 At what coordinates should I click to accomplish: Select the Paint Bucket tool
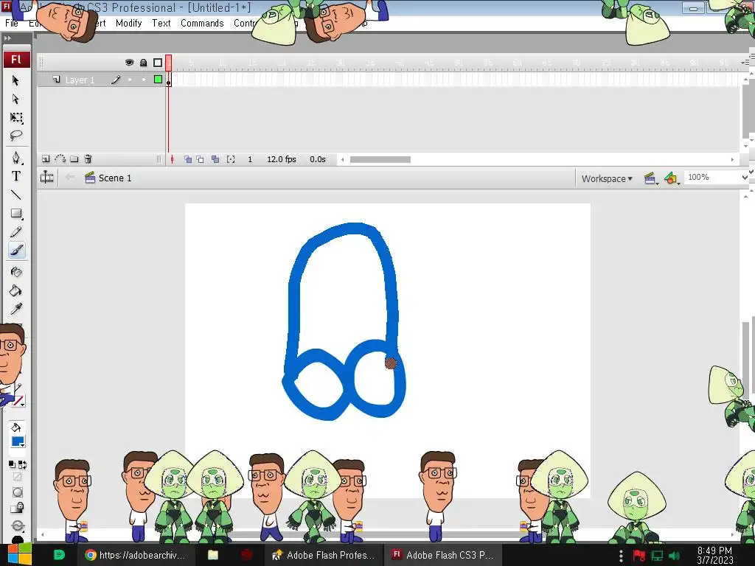tap(16, 290)
